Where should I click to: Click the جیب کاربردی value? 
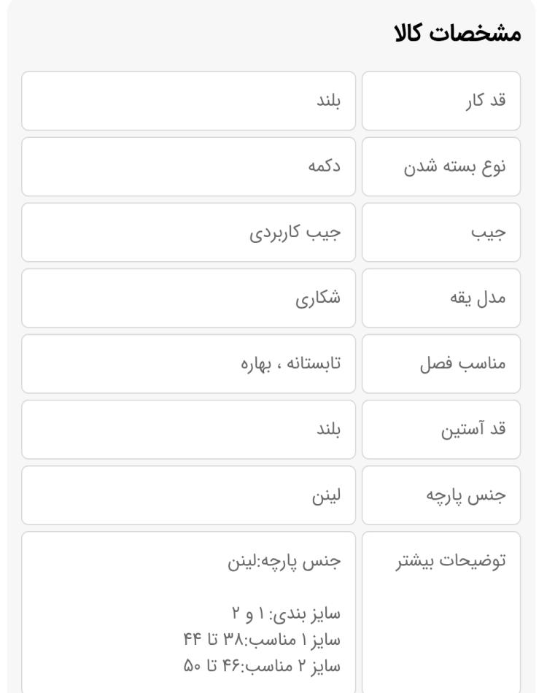[295, 233]
